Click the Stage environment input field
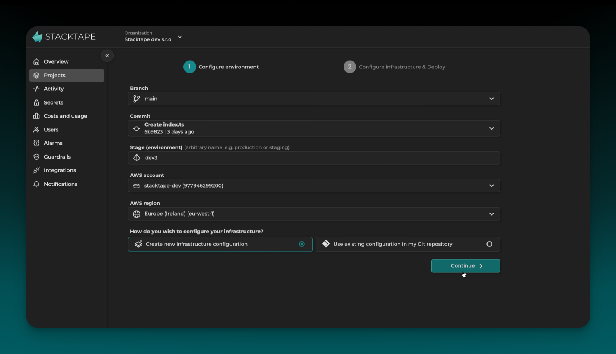 click(314, 158)
